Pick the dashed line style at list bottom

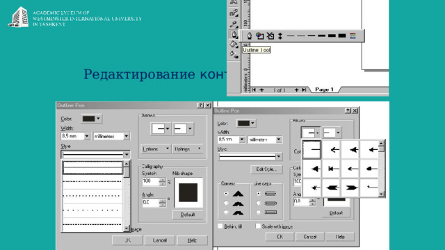point(92,224)
